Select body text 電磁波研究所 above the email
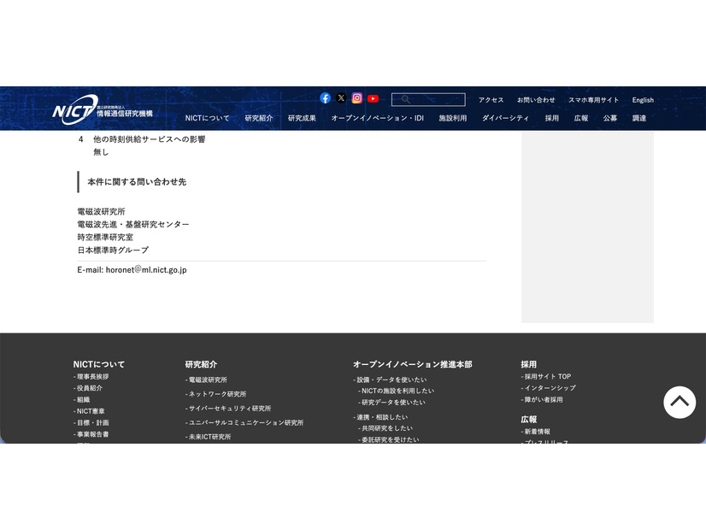This screenshot has width=706, height=530. 101,211
